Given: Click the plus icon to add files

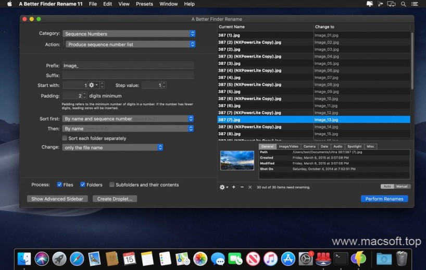Looking at the screenshot, I should [234, 187].
